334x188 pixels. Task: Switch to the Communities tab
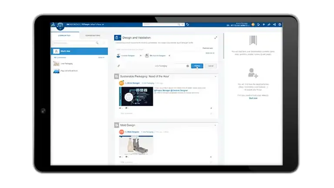point(64,35)
